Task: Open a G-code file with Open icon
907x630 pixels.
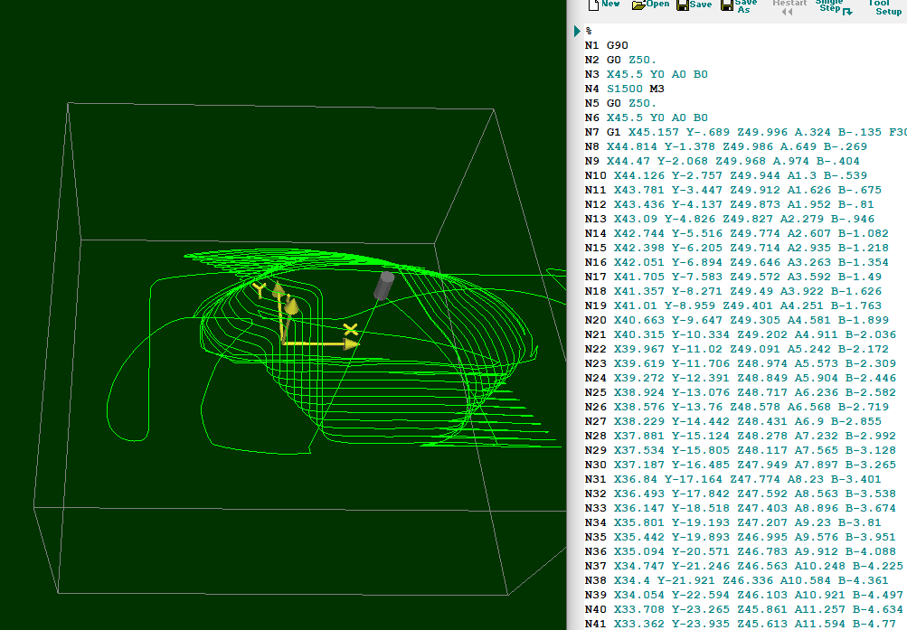Action: point(639,5)
